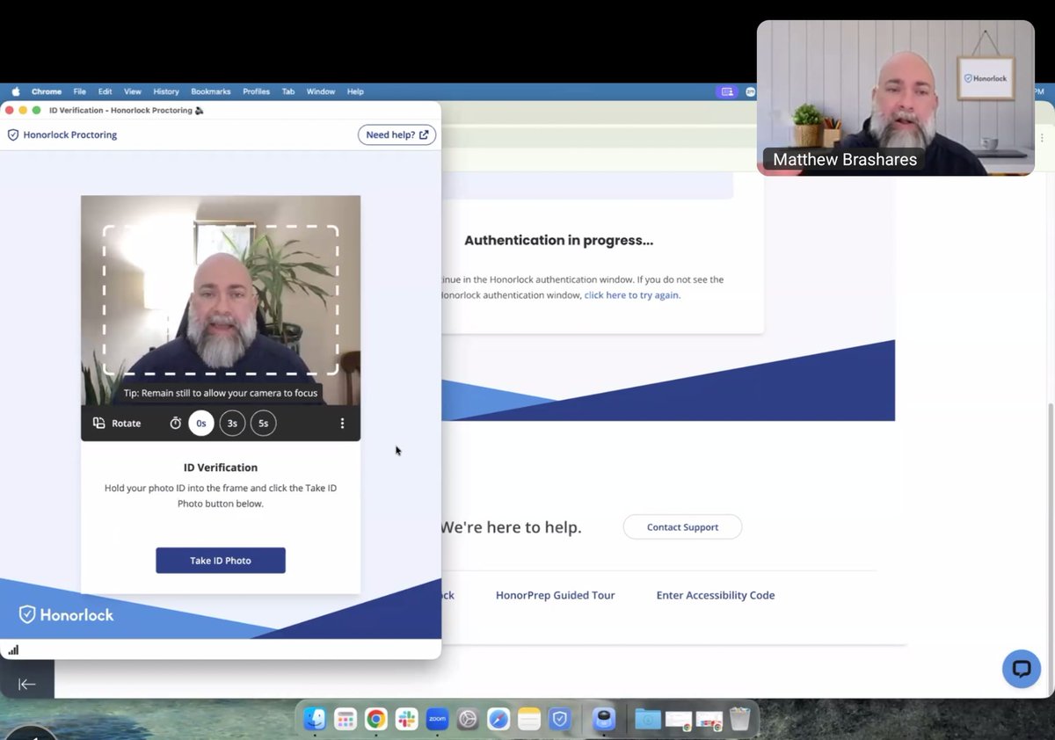Open Launchpad from the dock
Viewport: 1055px width, 740px height.
345,719
